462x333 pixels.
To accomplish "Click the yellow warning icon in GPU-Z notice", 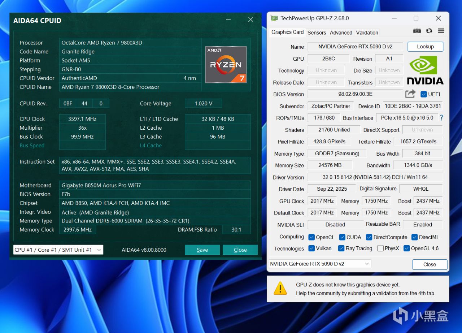I will 280,289.
